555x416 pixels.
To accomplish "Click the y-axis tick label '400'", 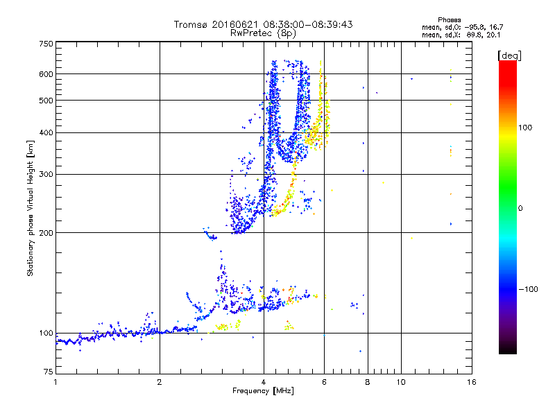I will (46, 133).
